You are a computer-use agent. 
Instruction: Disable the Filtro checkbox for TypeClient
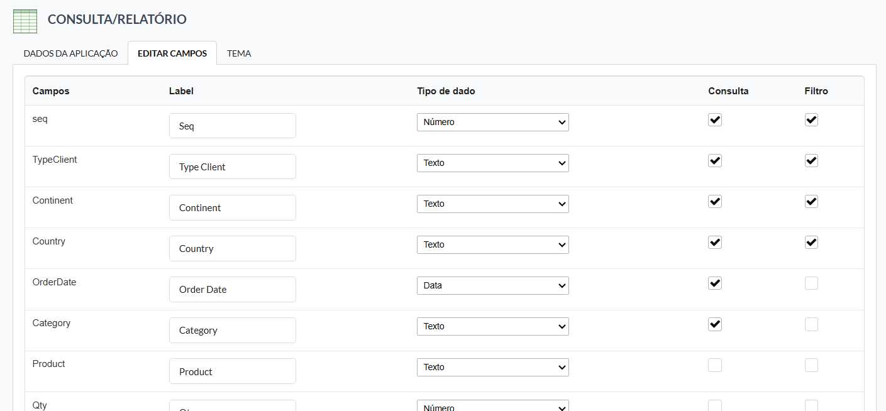click(x=811, y=161)
